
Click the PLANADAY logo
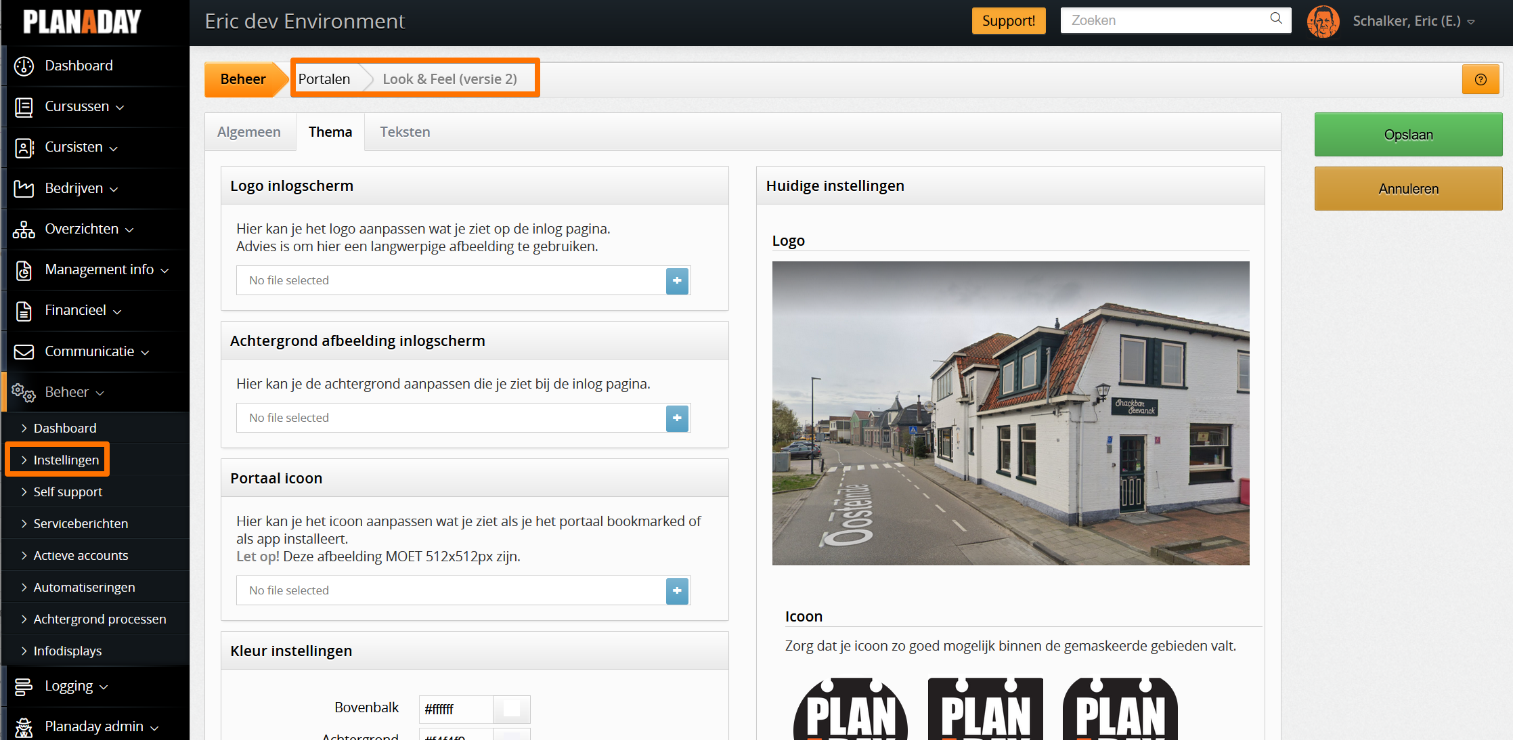pyautogui.click(x=83, y=22)
